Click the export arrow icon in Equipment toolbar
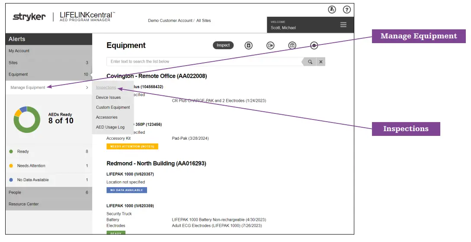 270,45
